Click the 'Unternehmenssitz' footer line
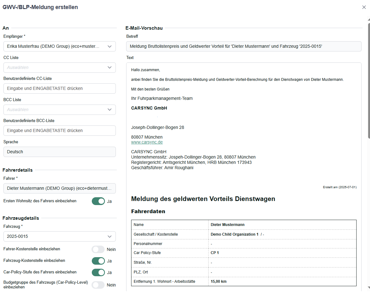370x294 pixels. (193, 157)
